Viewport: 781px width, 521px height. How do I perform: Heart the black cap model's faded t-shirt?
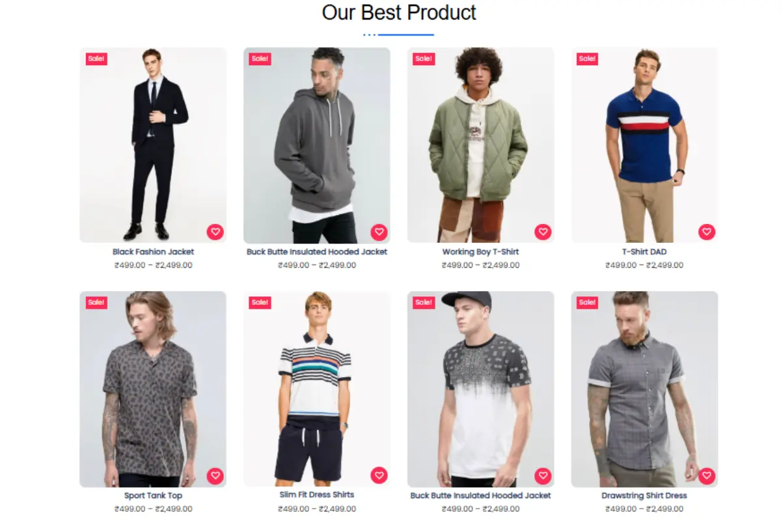click(x=543, y=476)
